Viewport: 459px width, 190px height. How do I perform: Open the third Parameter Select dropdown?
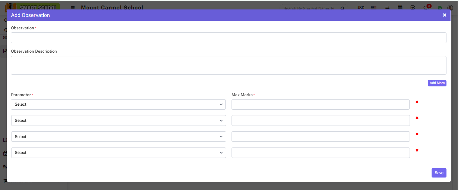point(118,137)
